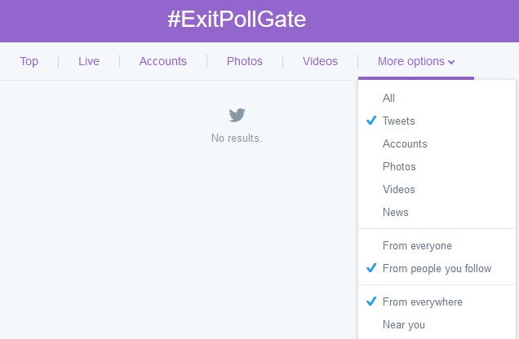This screenshot has height=339, width=519.
Task: Limit results to Near you
Action: point(403,324)
